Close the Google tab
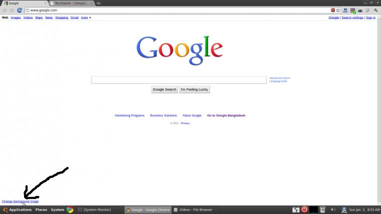The height and width of the screenshot is (214, 381). [x=45, y=3]
